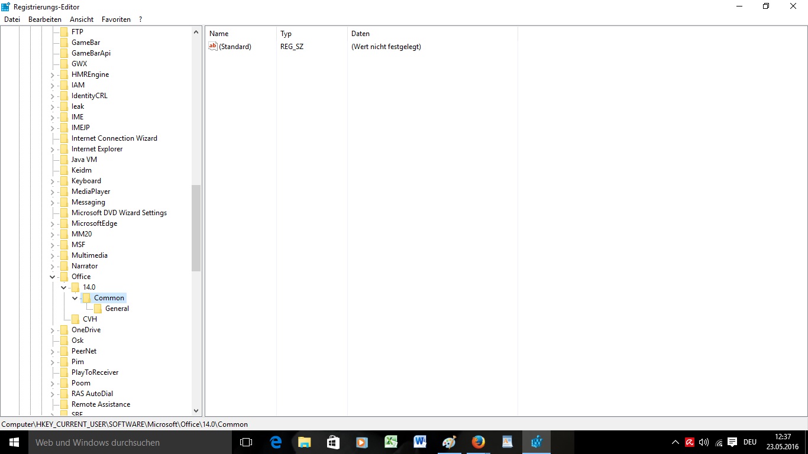Click the (Standard) string value icon
This screenshot has width=808, height=454.
click(x=214, y=46)
